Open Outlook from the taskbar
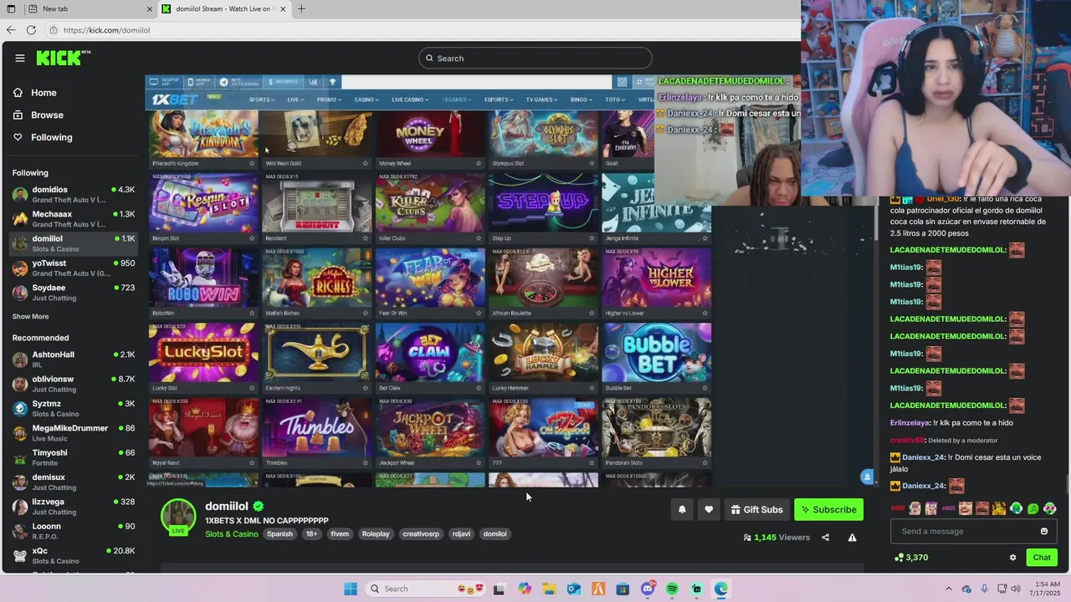1071x602 pixels. (x=573, y=589)
